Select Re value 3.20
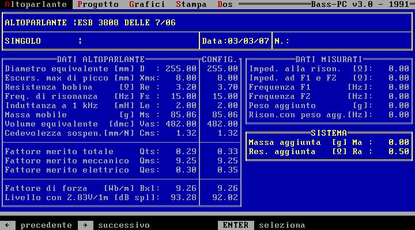The image size is (415, 230). [x=186, y=87]
